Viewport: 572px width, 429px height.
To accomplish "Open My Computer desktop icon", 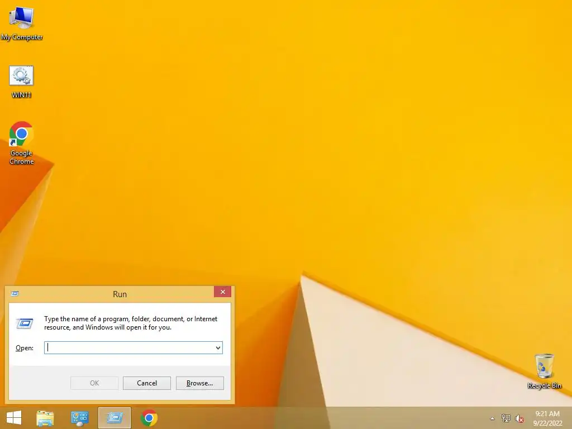I will tap(22, 22).
